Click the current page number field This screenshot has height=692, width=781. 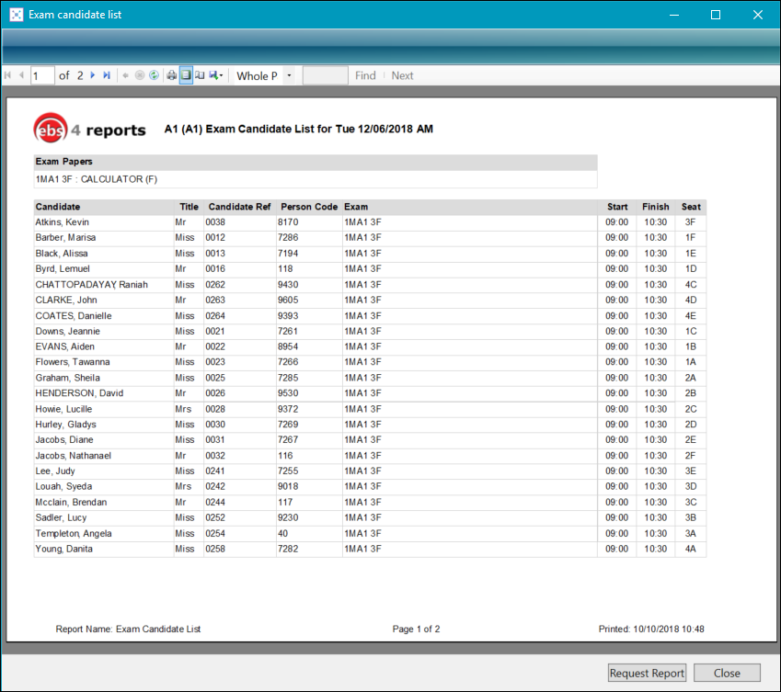click(x=42, y=75)
